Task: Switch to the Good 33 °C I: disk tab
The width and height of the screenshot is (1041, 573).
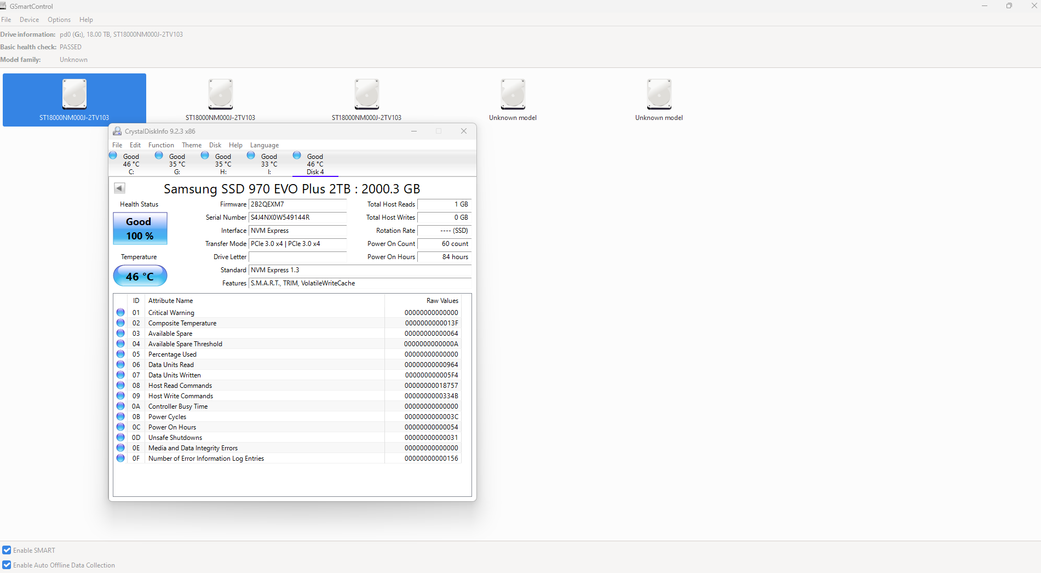Action: (269, 164)
